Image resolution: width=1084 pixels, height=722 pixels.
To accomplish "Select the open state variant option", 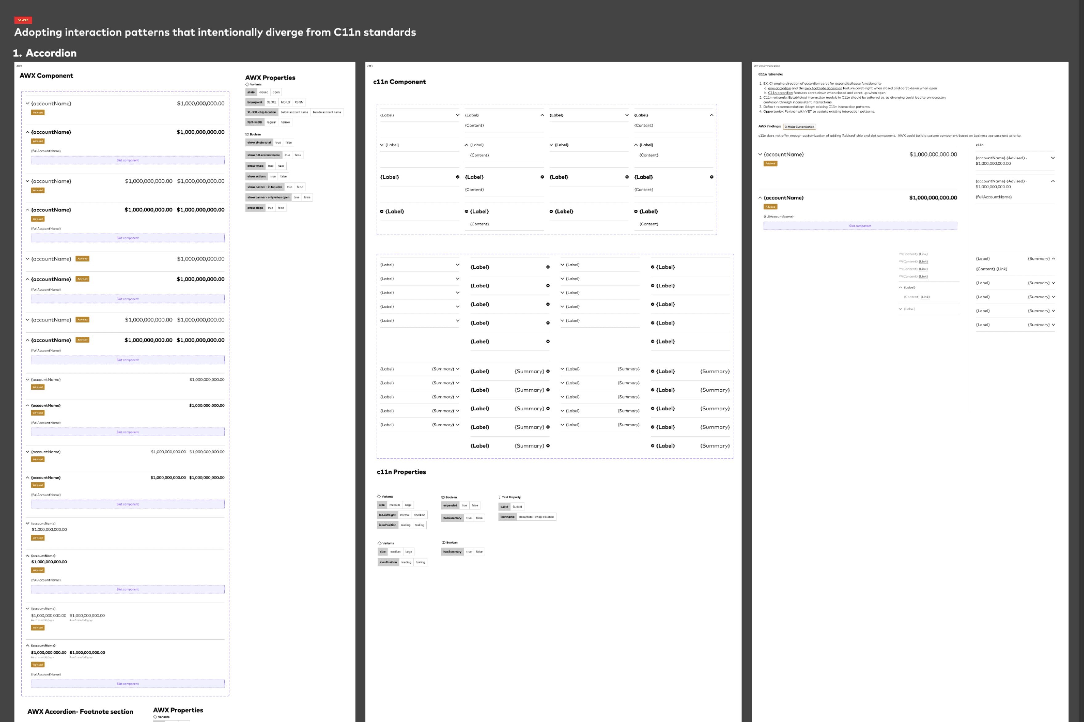I will pos(276,92).
